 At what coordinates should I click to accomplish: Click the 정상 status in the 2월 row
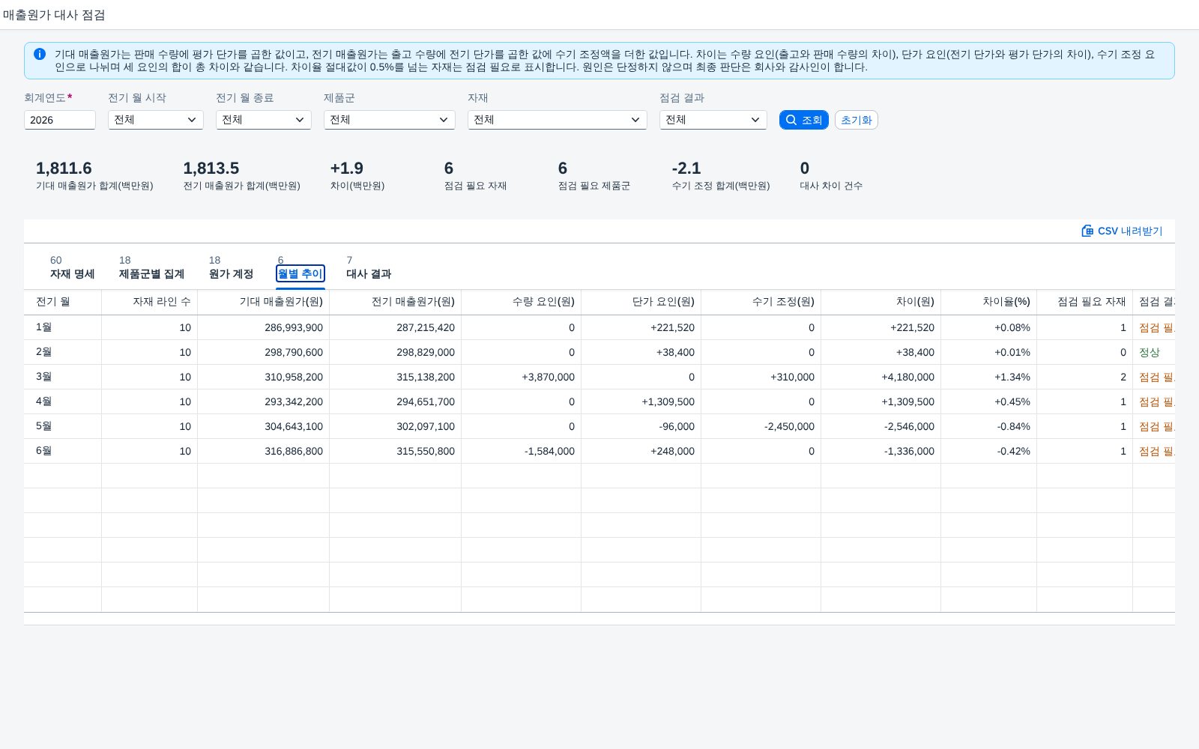tap(1150, 352)
